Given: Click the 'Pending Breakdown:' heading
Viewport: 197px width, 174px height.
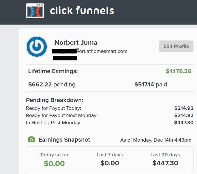Looking at the screenshot, I should point(55,100).
